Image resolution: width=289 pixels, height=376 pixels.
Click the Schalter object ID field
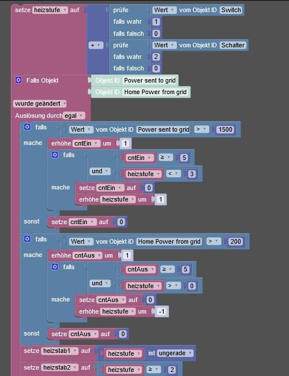click(232, 45)
